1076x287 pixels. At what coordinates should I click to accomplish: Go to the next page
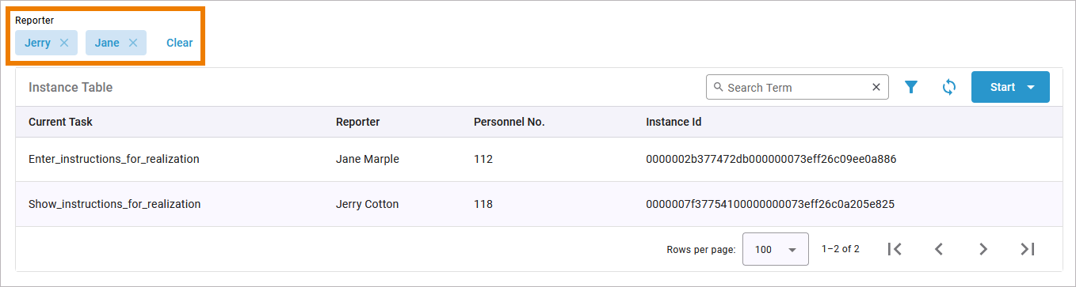[983, 249]
